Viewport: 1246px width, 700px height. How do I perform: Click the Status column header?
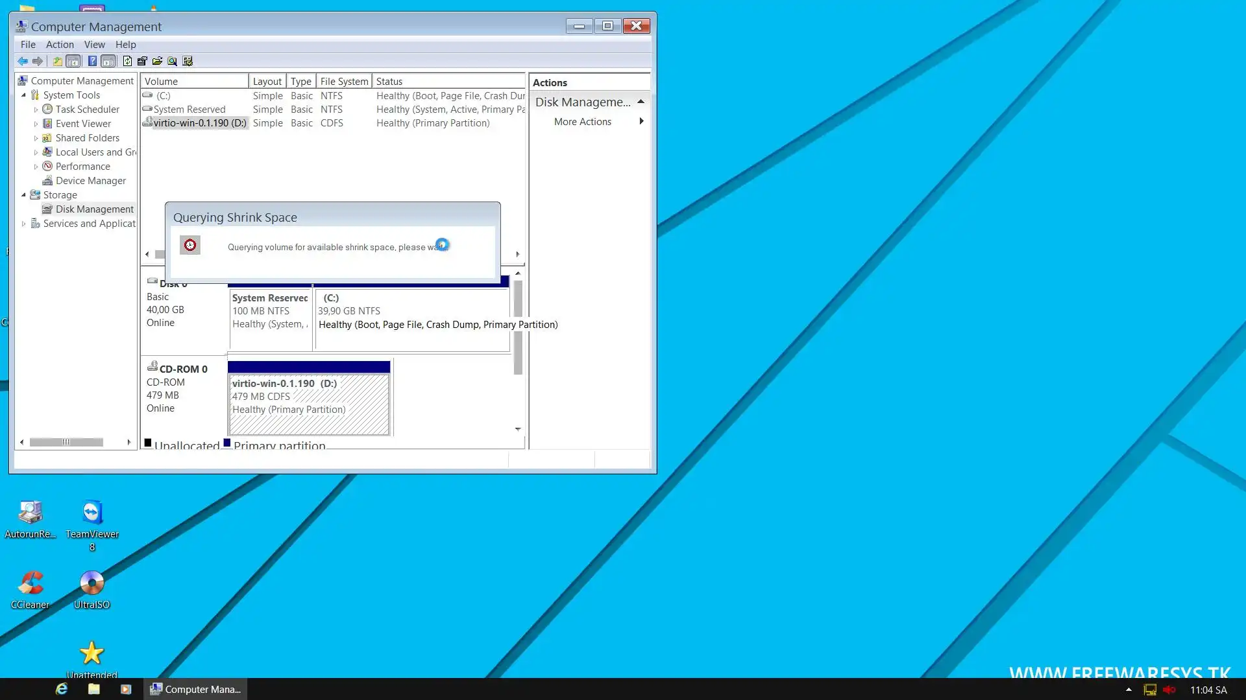(x=389, y=82)
